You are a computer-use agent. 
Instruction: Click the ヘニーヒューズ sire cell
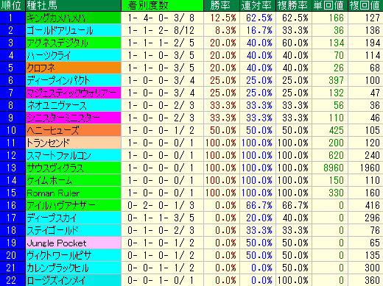pos(73,130)
